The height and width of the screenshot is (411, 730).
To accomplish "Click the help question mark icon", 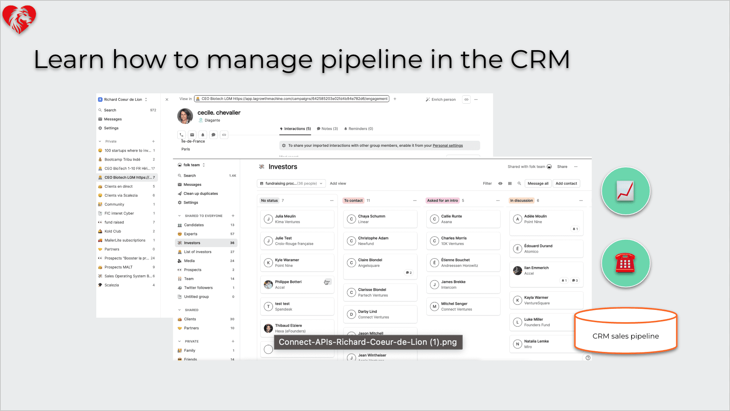I will pyautogui.click(x=588, y=358).
